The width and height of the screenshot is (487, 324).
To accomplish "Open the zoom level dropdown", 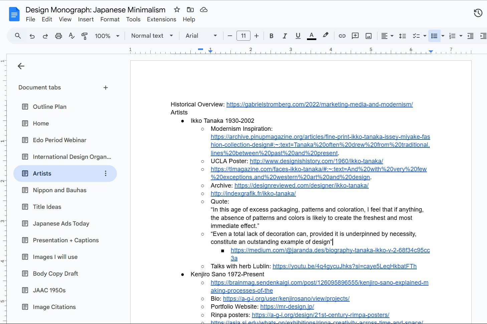I will point(107,36).
